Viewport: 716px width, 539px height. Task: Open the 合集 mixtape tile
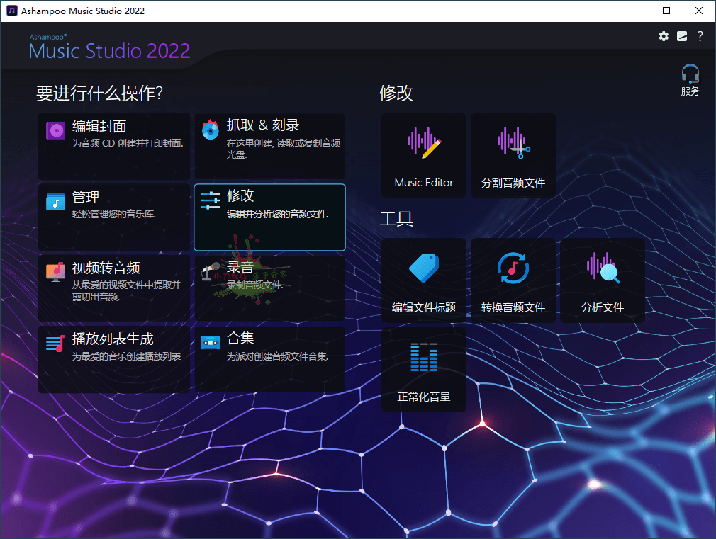click(269, 358)
